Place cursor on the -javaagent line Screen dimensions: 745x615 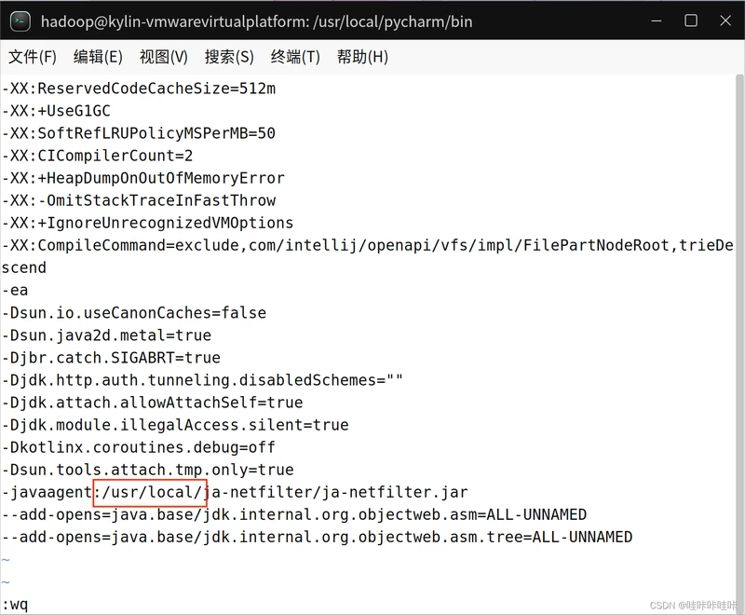pyautogui.click(x=47, y=492)
